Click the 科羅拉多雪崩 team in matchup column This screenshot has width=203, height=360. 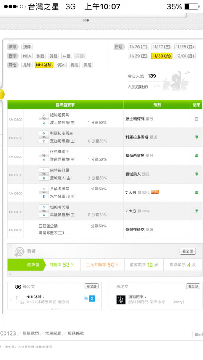coord(61,134)
